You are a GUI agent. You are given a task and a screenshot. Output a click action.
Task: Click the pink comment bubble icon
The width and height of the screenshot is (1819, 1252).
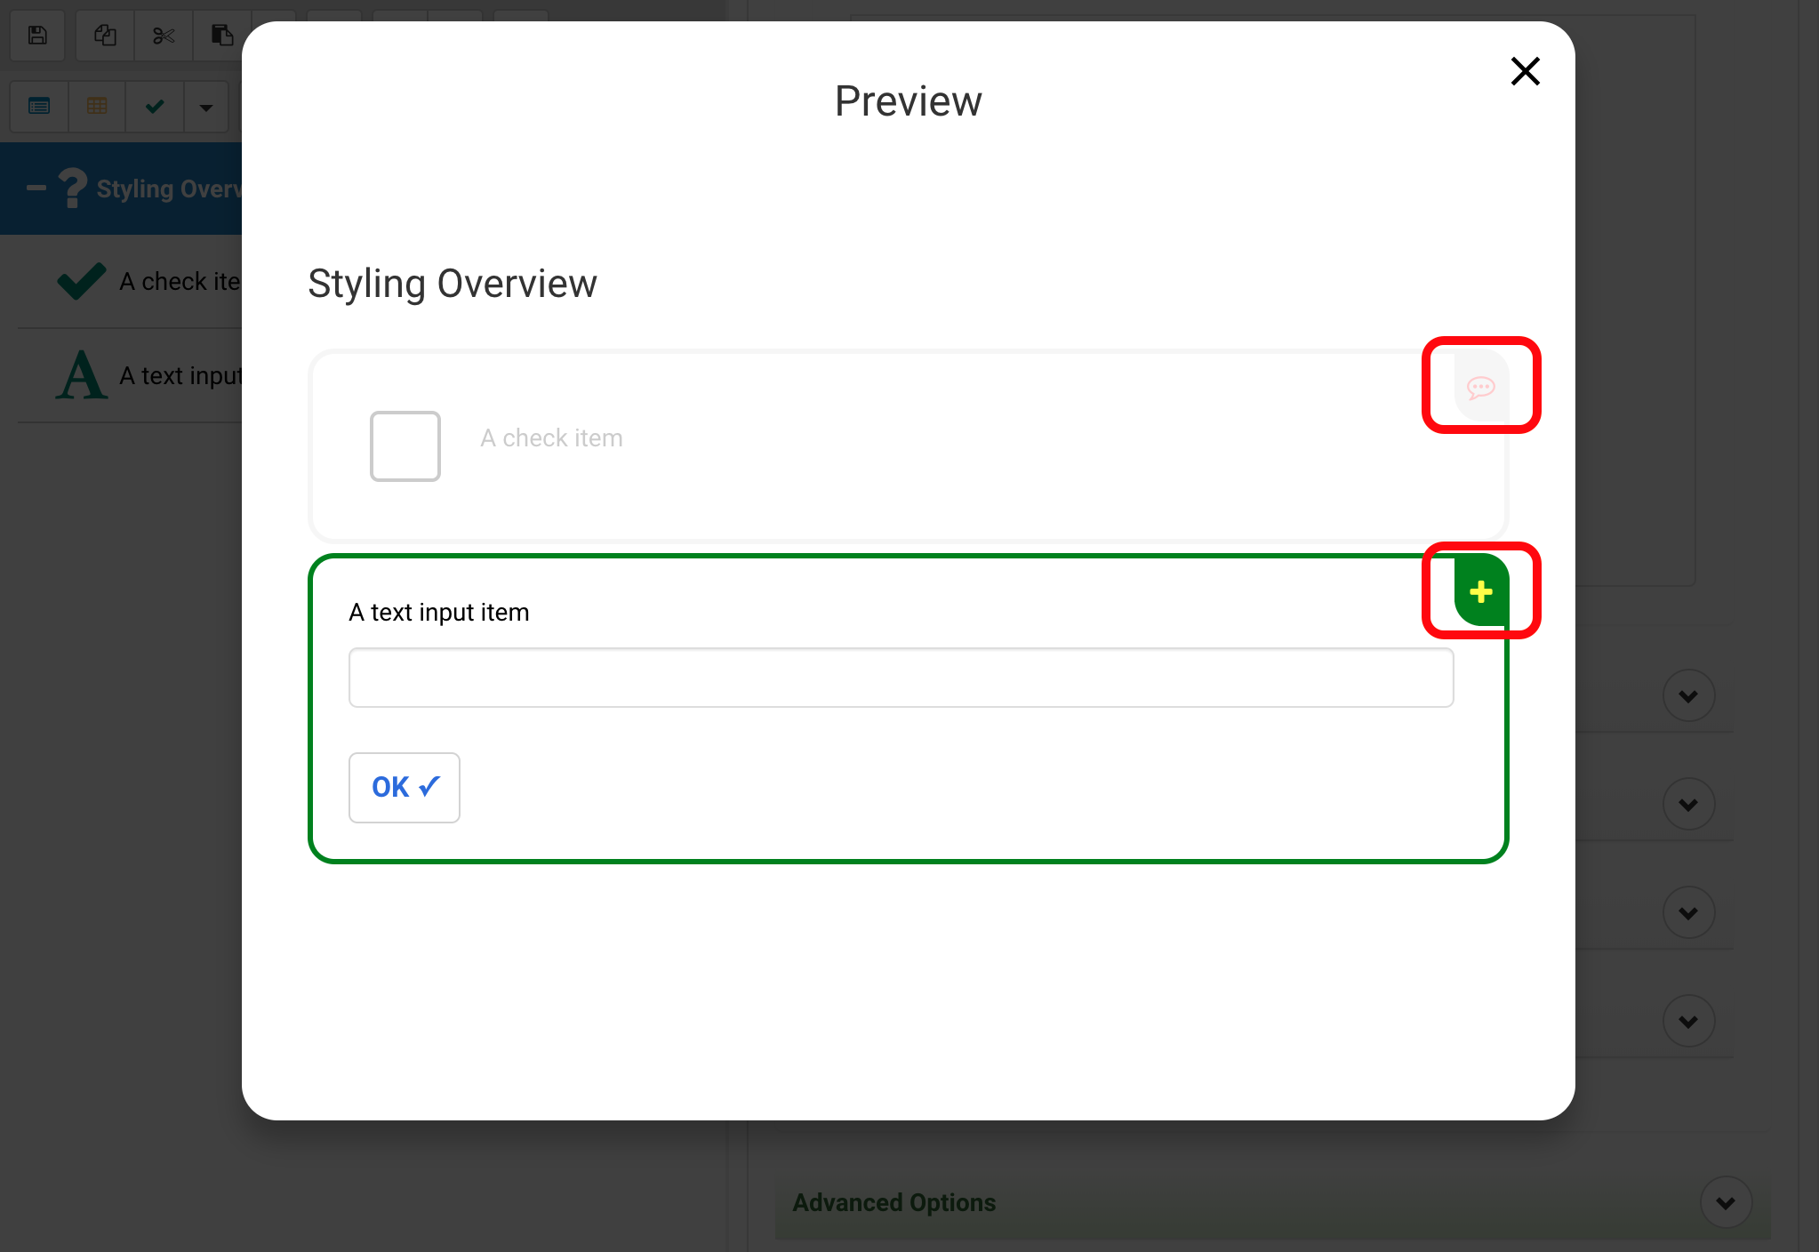coord(1480,387)
